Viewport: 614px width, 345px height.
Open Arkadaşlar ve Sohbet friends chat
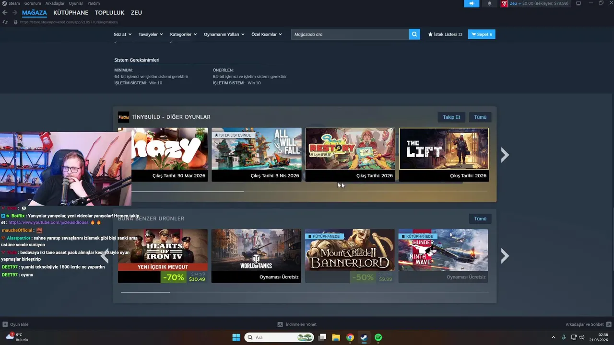click(x=588, y=324)
